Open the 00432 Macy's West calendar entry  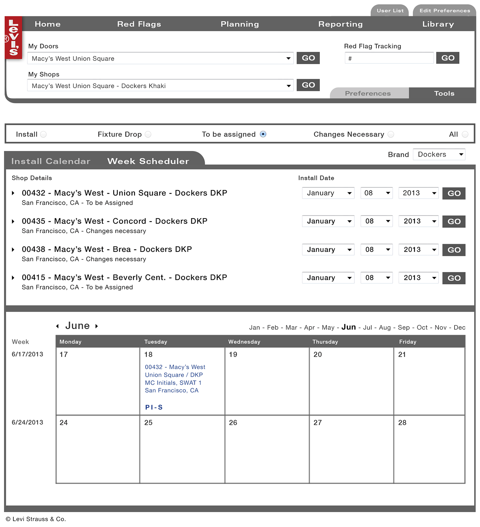(175, 379)
